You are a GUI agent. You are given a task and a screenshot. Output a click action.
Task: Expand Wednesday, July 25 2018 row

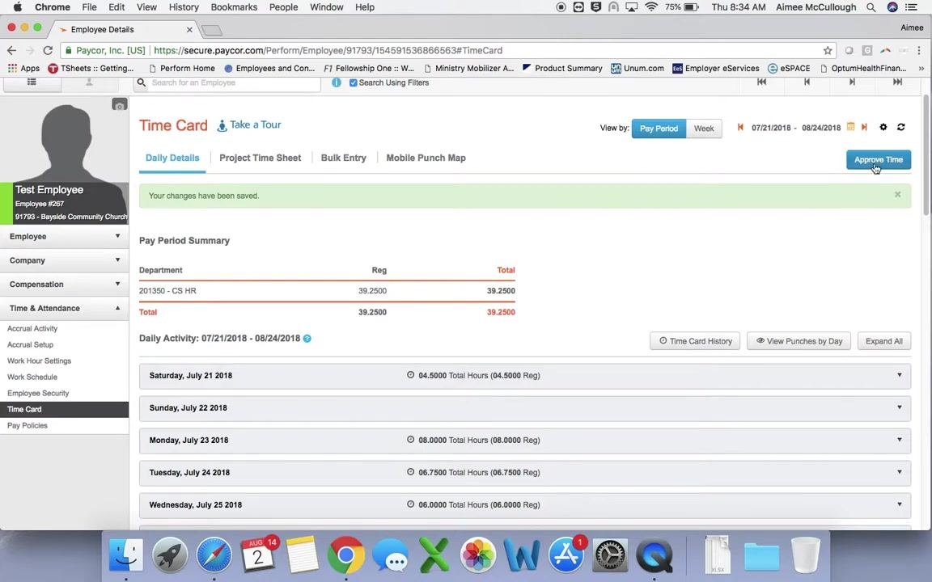pyautogui.click(x=525, y=504)
